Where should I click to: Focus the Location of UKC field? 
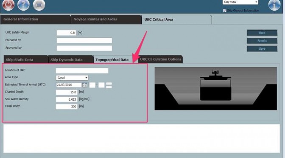(x=82, y=71)
